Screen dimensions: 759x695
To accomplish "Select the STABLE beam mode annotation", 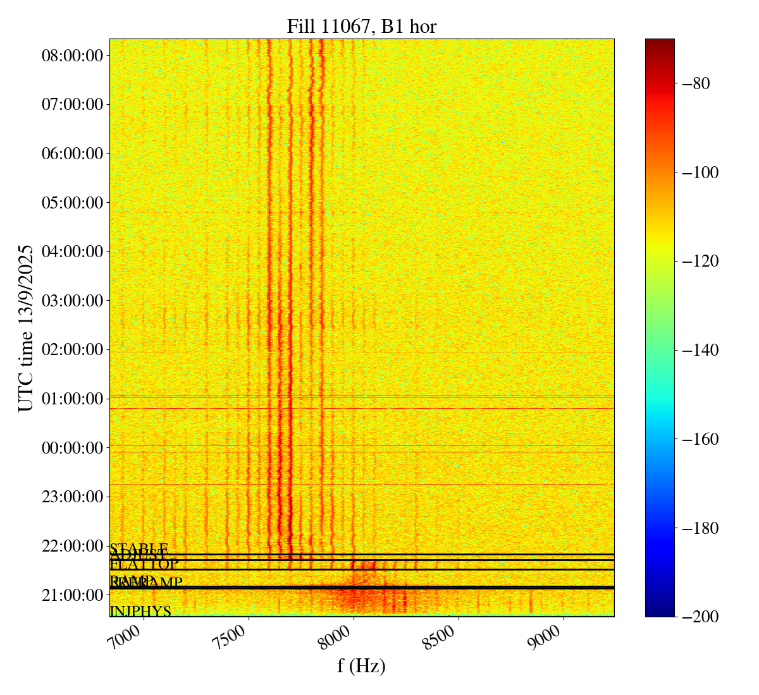I will click(139, 548).
